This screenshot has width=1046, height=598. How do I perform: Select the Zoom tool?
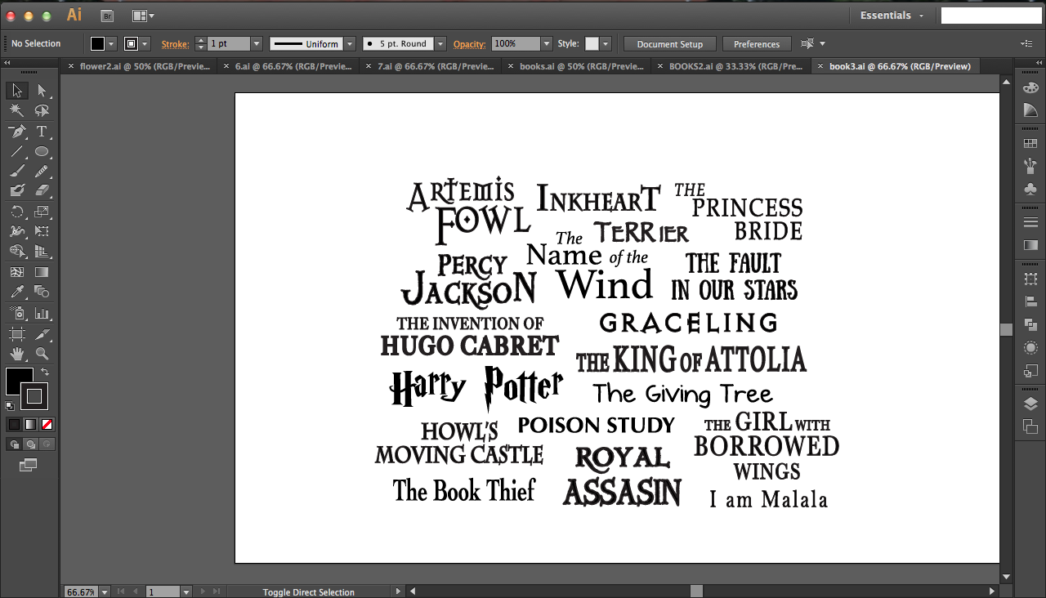click(42, 354)
